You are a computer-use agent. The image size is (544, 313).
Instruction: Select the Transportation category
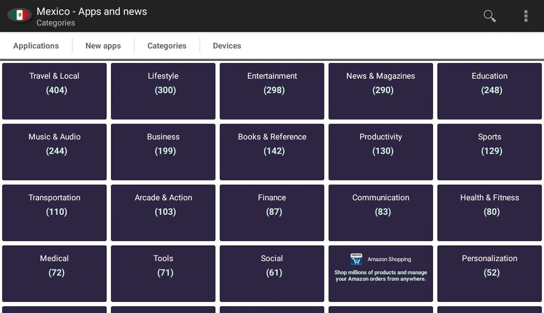[54, 213]
